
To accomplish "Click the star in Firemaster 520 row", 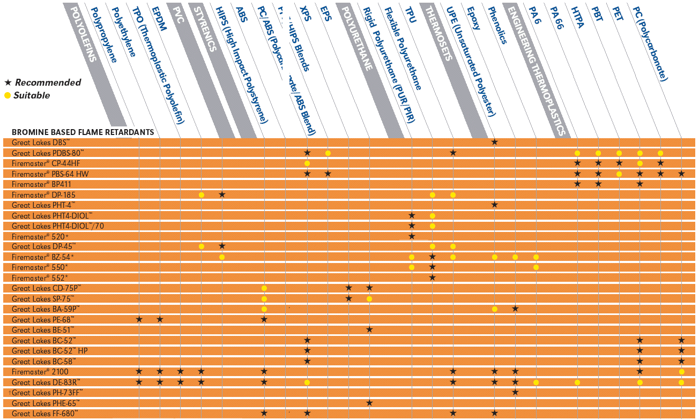I will click(412, 236).
